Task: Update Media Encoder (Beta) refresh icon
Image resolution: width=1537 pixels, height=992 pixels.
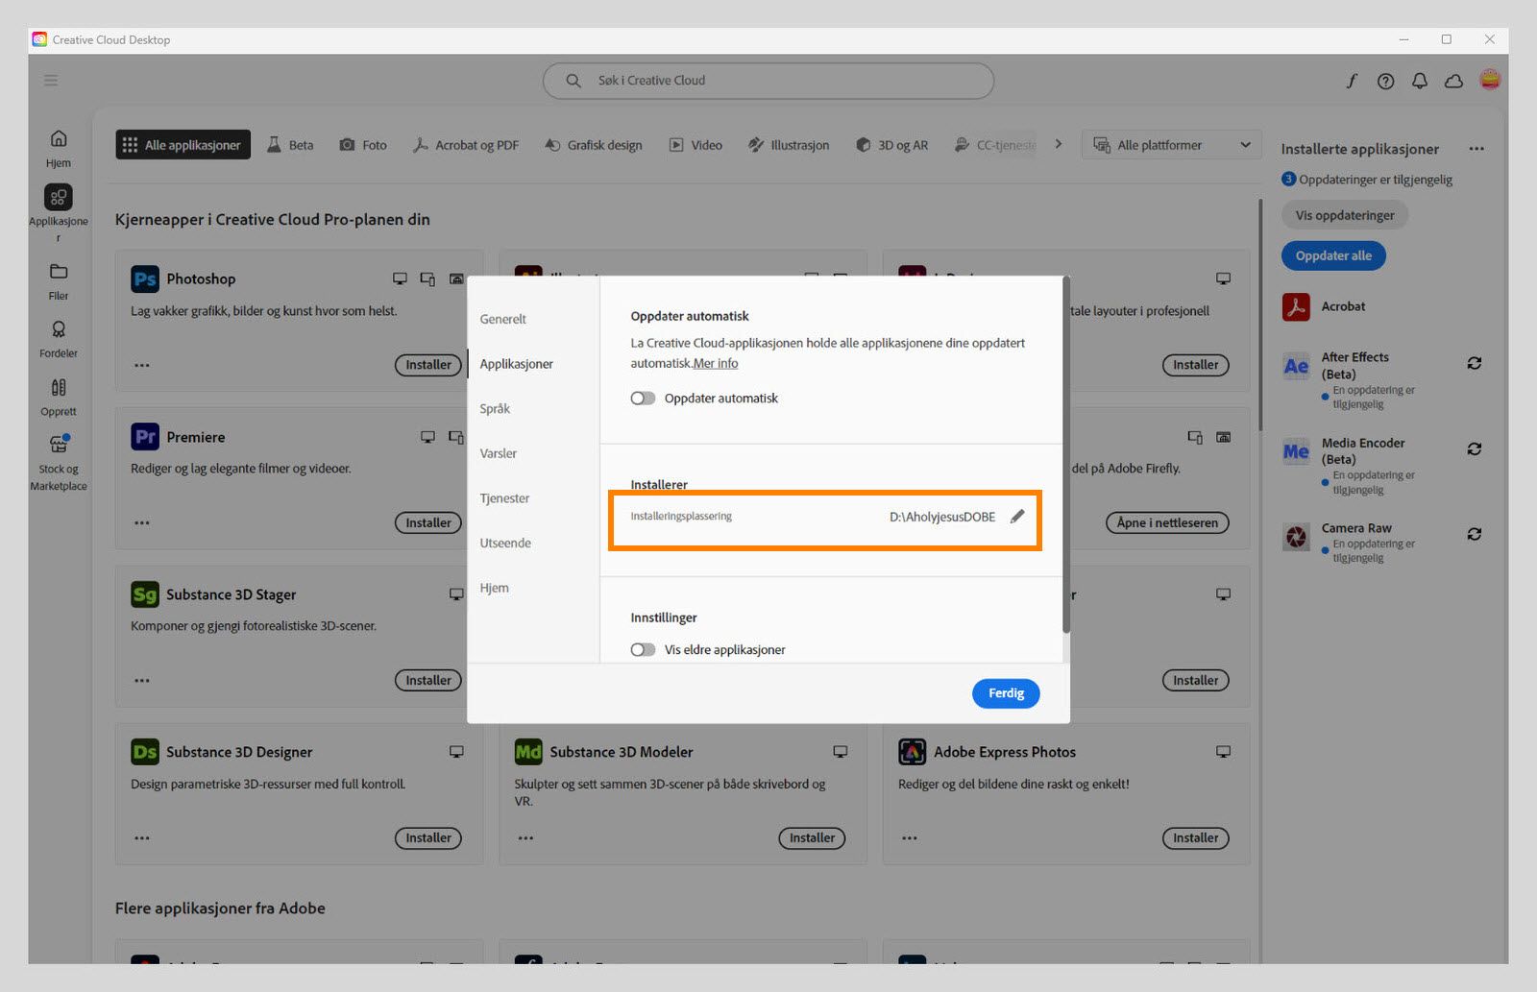Action: pyautogui.click(x=1475, y=448)
